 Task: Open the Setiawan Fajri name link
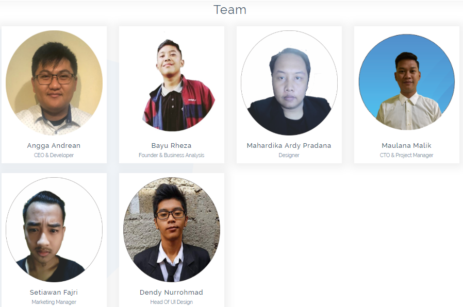[54, 293]
